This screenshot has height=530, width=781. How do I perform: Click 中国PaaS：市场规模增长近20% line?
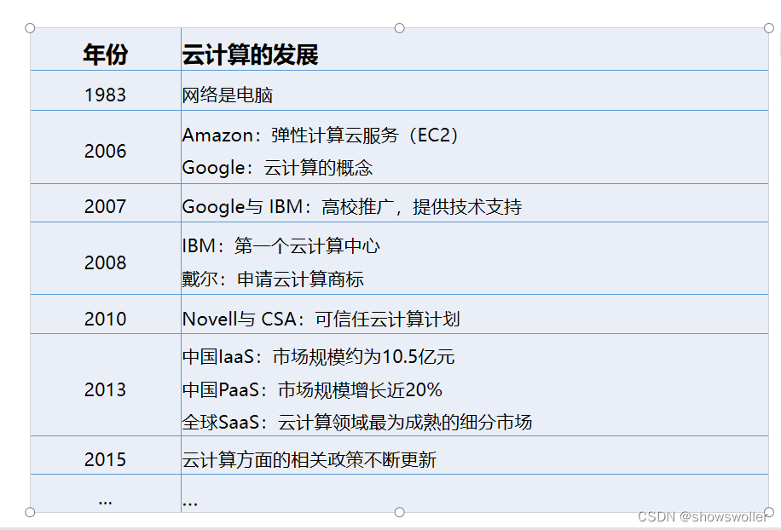pyautogui.click(x=312, y=389)
